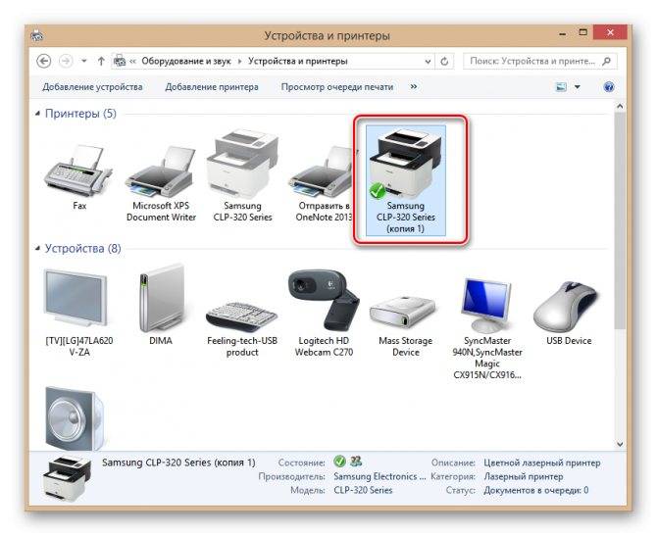Go forward with the right arrow button
This screenshot has height=536, width=657.
pyautogui.click(x=66, y=61)
